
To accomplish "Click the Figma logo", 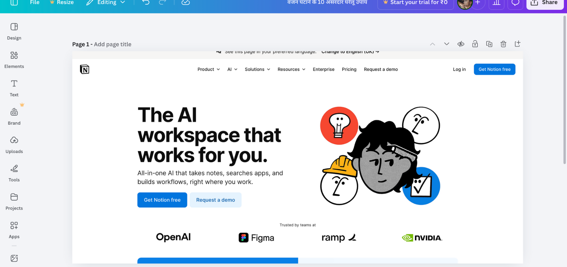I will 256,238.
